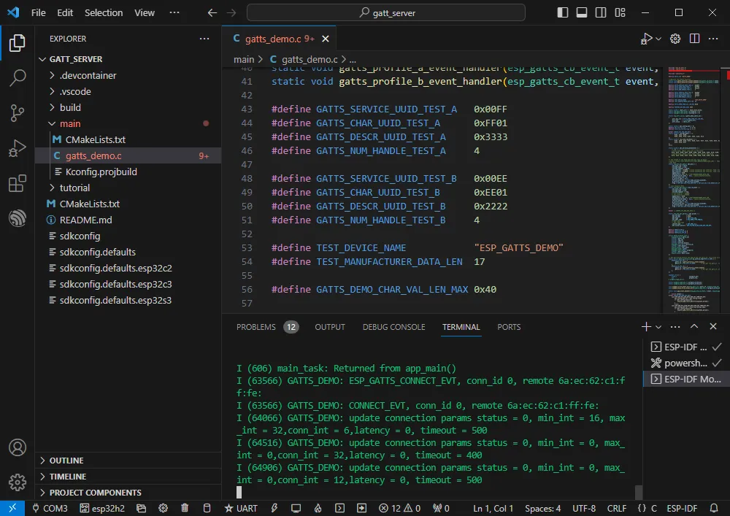
Task: Open notifications bell in status bar
Action: pos(714,509)
